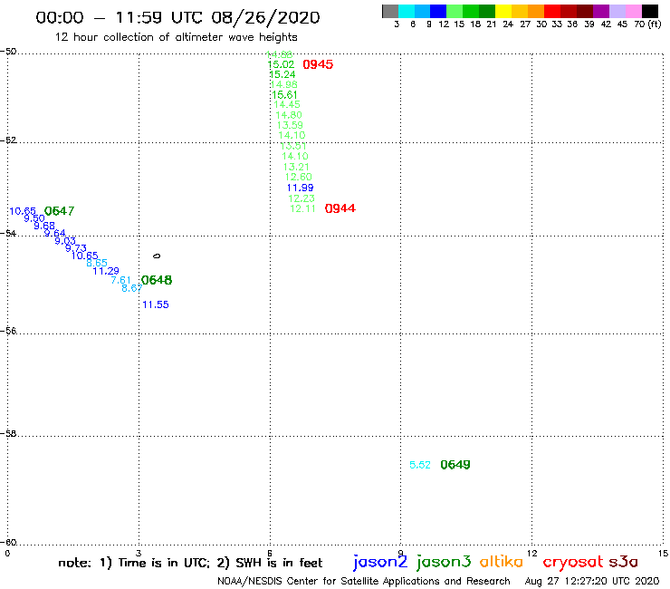
Task: Click the bright red legend swatch
Action: click(552, 11)
